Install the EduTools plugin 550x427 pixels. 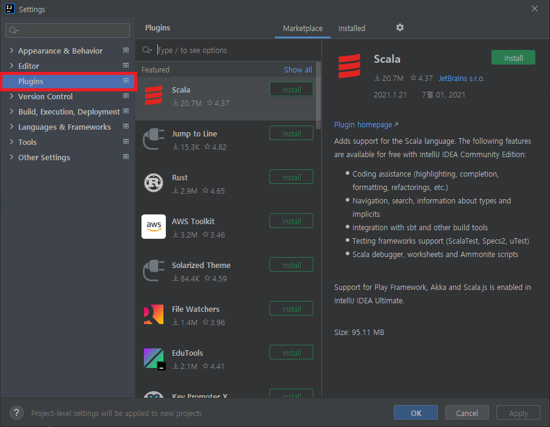click(x=291, y=353)
